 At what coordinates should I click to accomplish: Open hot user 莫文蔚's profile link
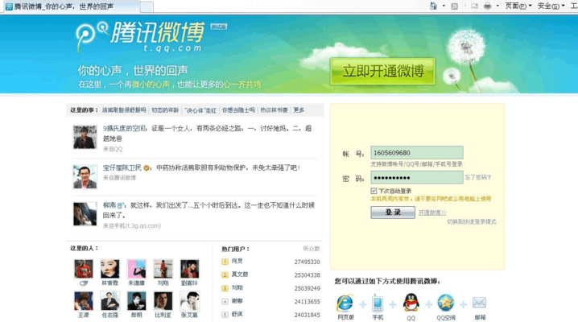pos(240,275)
